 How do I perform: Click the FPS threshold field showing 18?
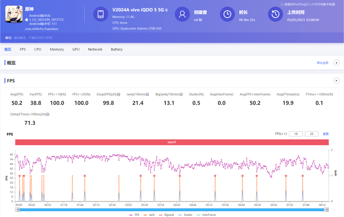pos(296,134)
